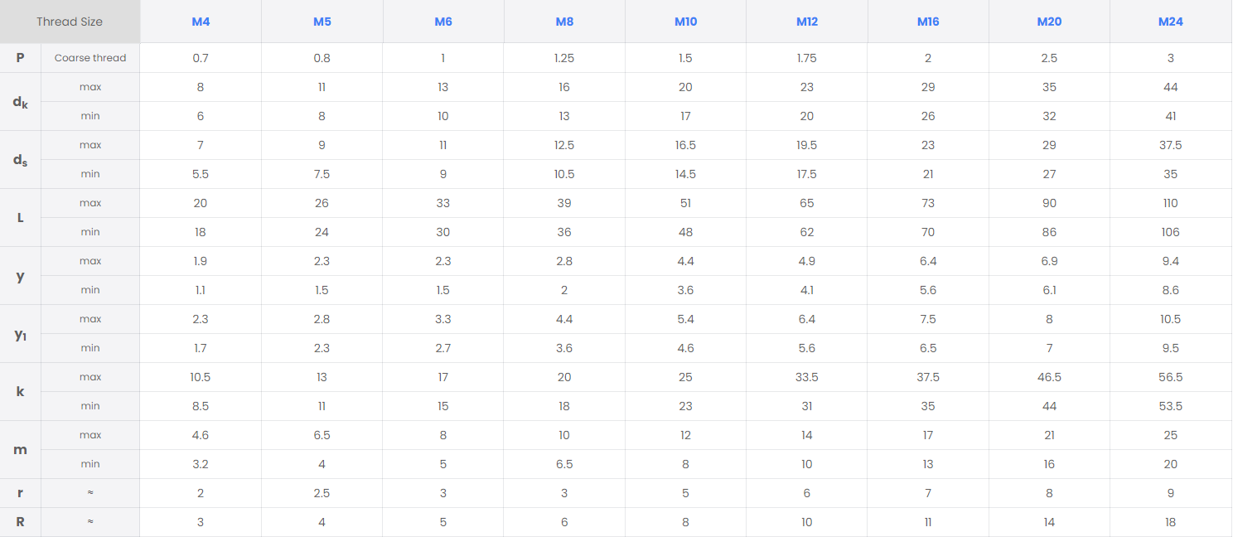
Task: Open the M24 thread size link
Action: (1170, 22)
